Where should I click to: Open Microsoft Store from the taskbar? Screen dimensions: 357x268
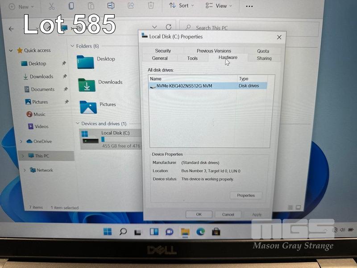click(216, 231)
